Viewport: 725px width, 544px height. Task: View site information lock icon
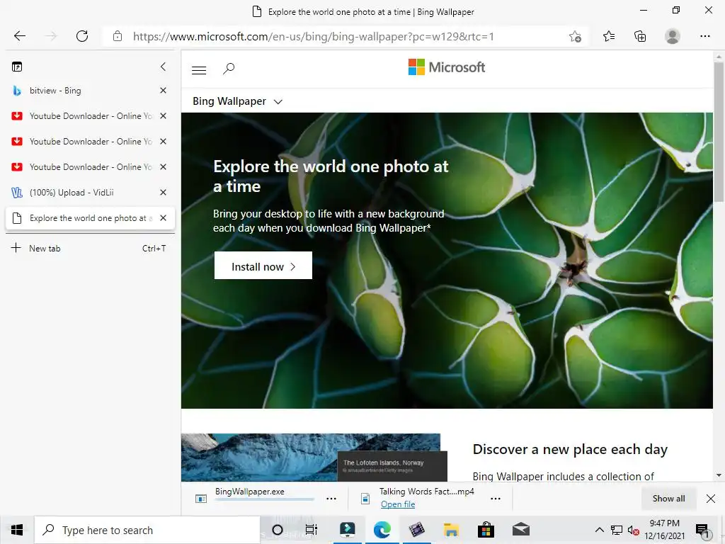(x=118, y=36)
